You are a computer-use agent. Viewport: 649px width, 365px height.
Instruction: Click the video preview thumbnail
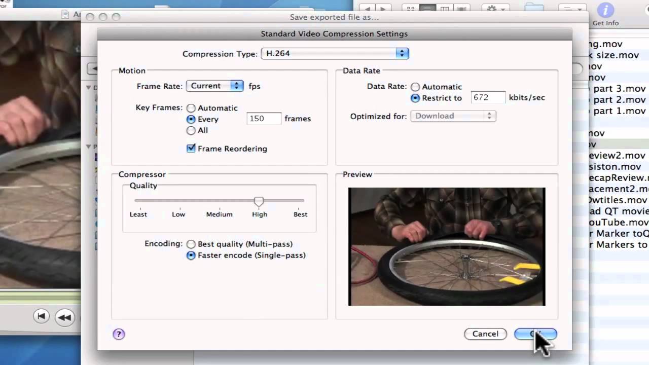pyautogui.click(x=447, y=247)
